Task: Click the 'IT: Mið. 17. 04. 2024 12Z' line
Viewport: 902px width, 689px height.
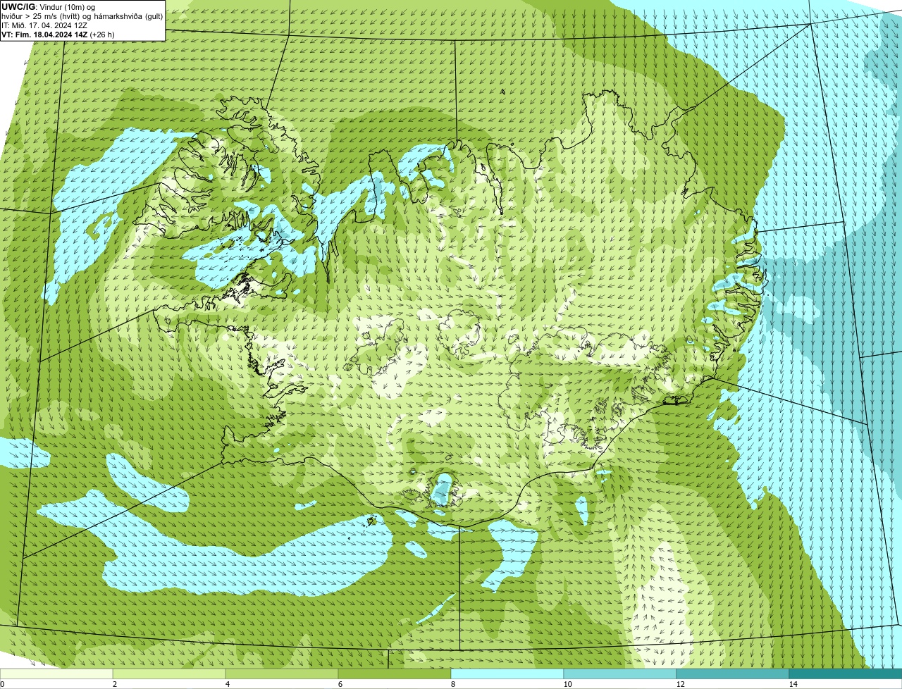Action: [x=44, y=25]
